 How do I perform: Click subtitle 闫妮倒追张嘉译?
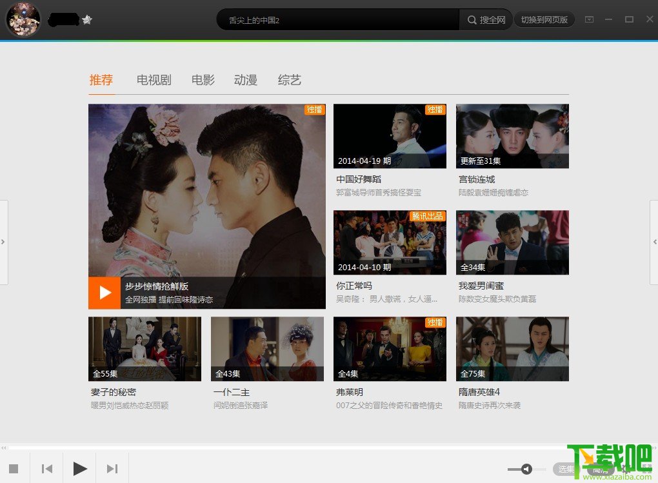coord(241,406)
